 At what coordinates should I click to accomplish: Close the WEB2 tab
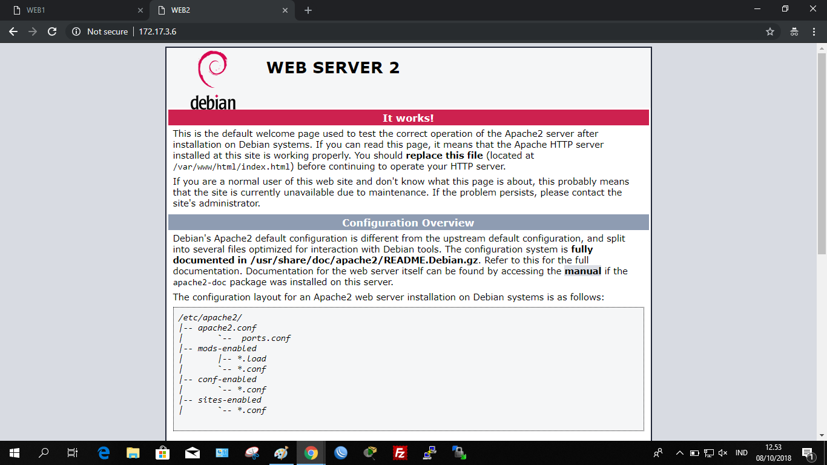pos(285,10)
